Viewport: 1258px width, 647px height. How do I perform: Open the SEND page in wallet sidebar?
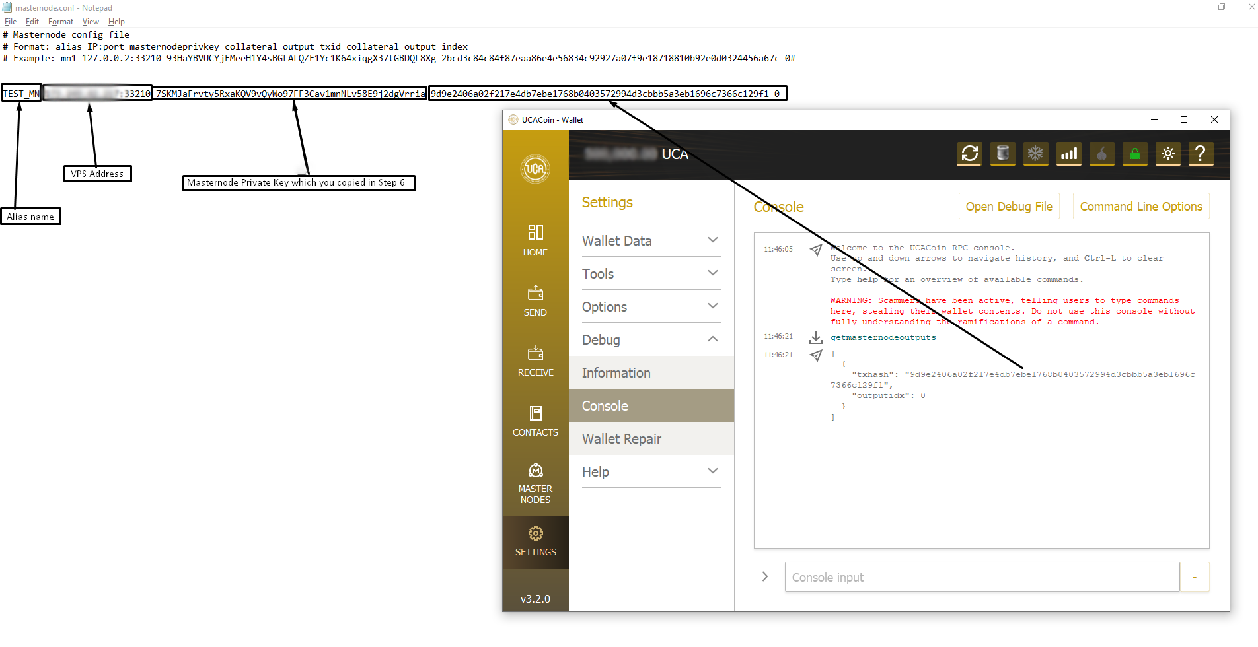(x=535, y=301)
